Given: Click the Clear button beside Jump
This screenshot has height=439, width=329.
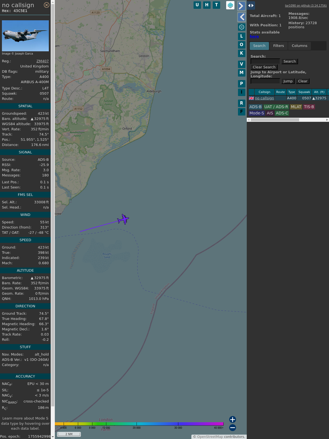Looking at the screenshot, I should [x=303, y=81].
